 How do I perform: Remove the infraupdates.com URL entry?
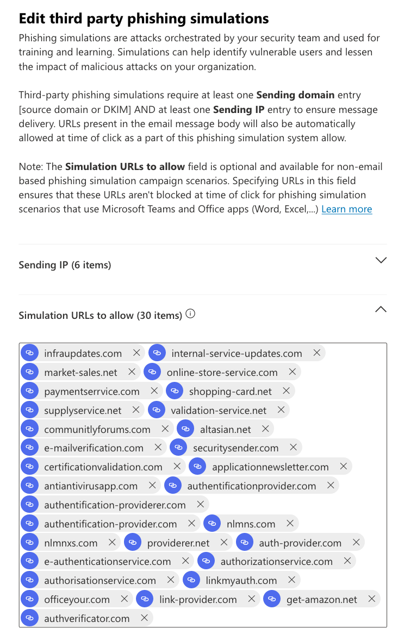click(136, 353)
